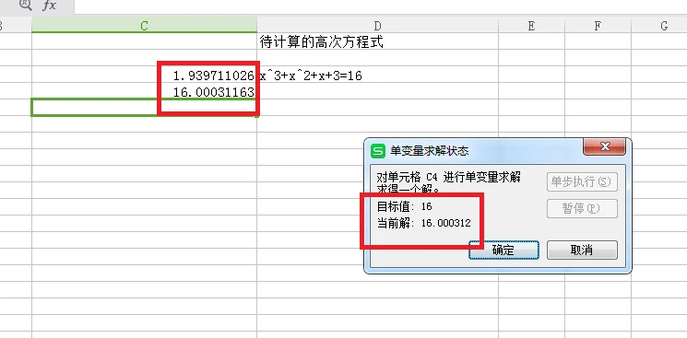
Task: Select column E header
Action: click(531, 26)
